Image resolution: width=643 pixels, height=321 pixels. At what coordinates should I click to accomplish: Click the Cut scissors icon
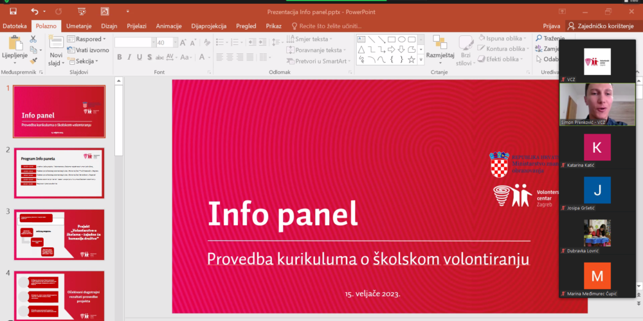(x=33, y=39)
